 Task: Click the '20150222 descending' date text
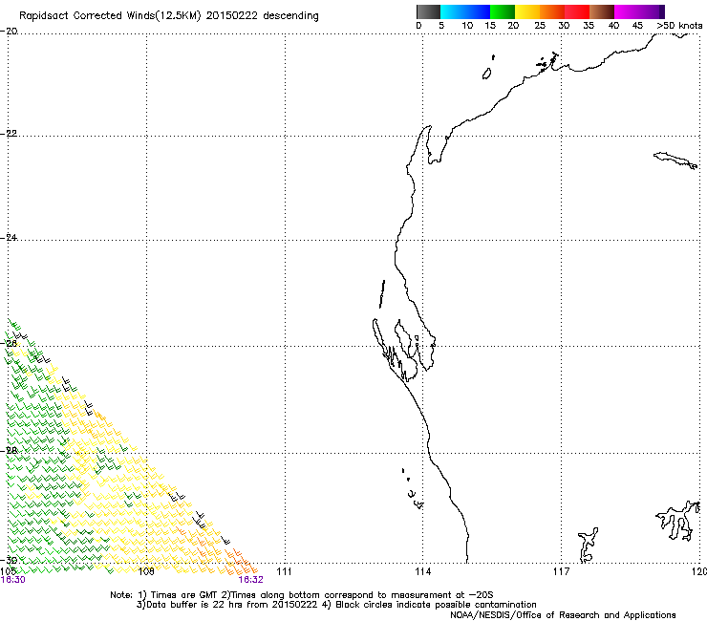(263, 16)
